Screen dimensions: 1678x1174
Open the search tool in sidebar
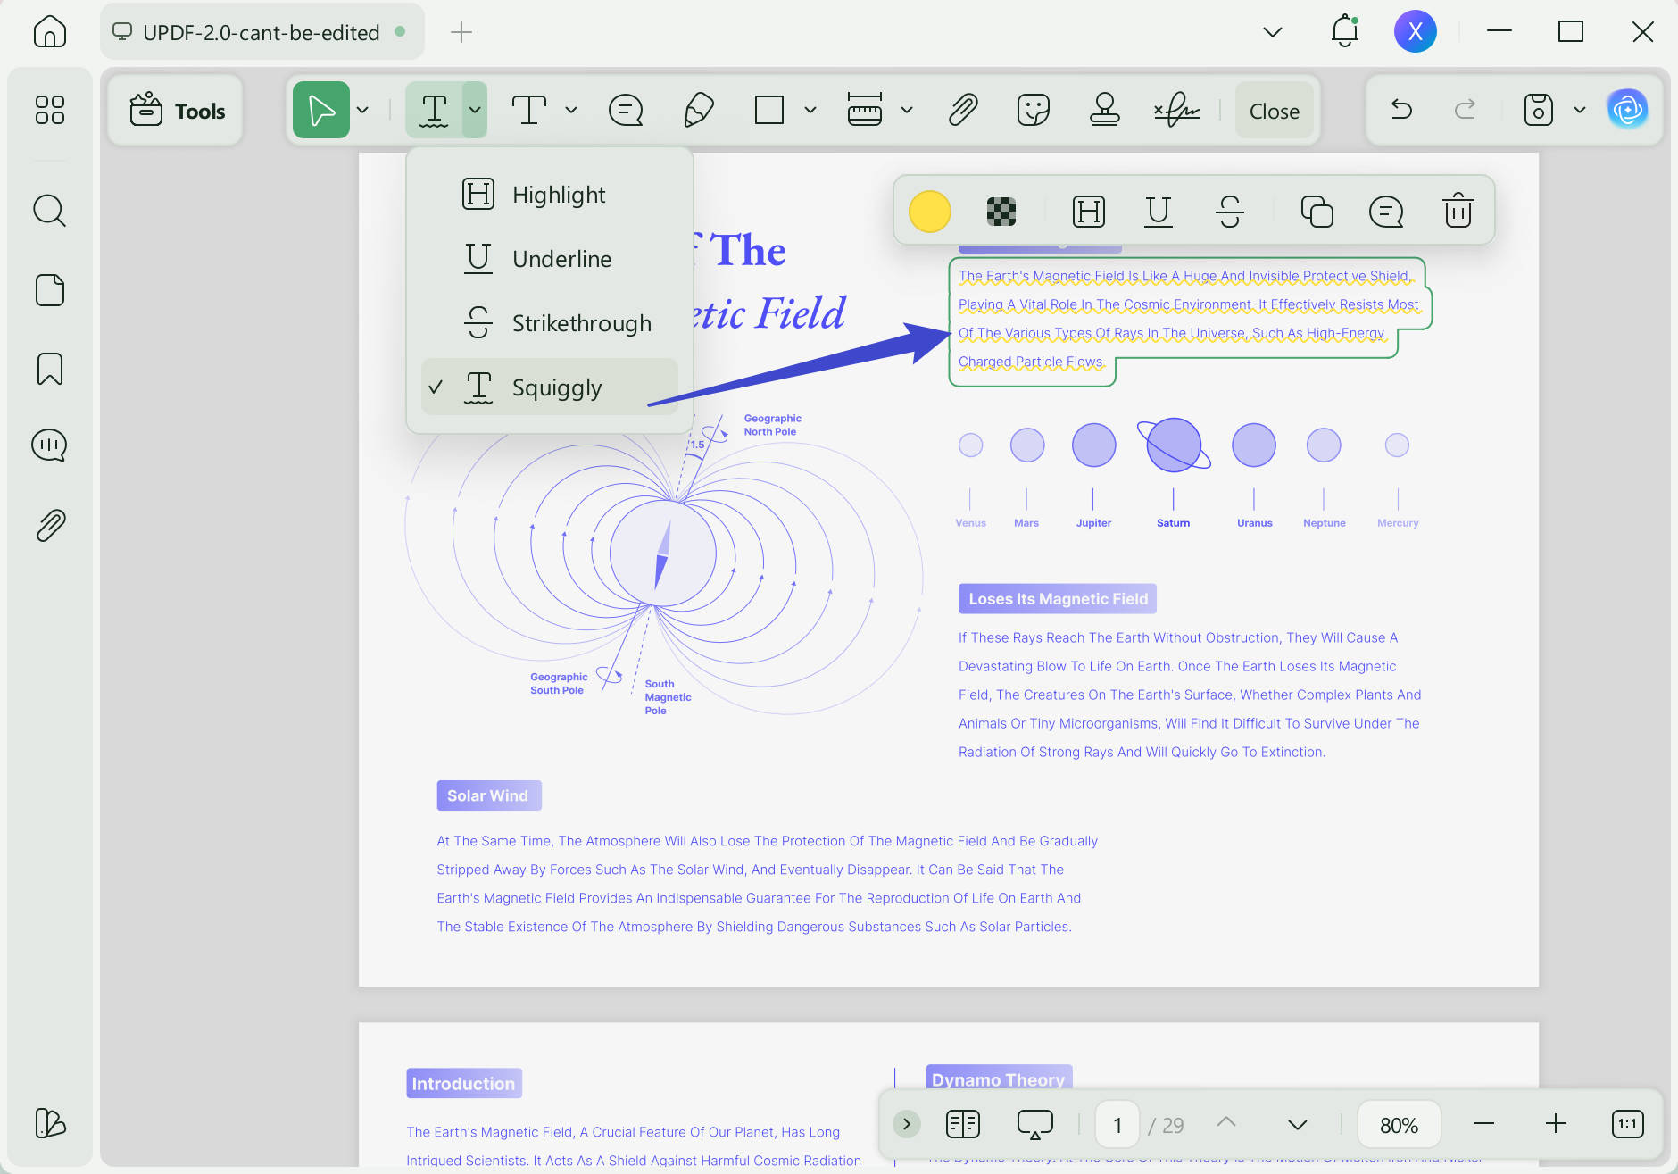[x=50, y=211]
